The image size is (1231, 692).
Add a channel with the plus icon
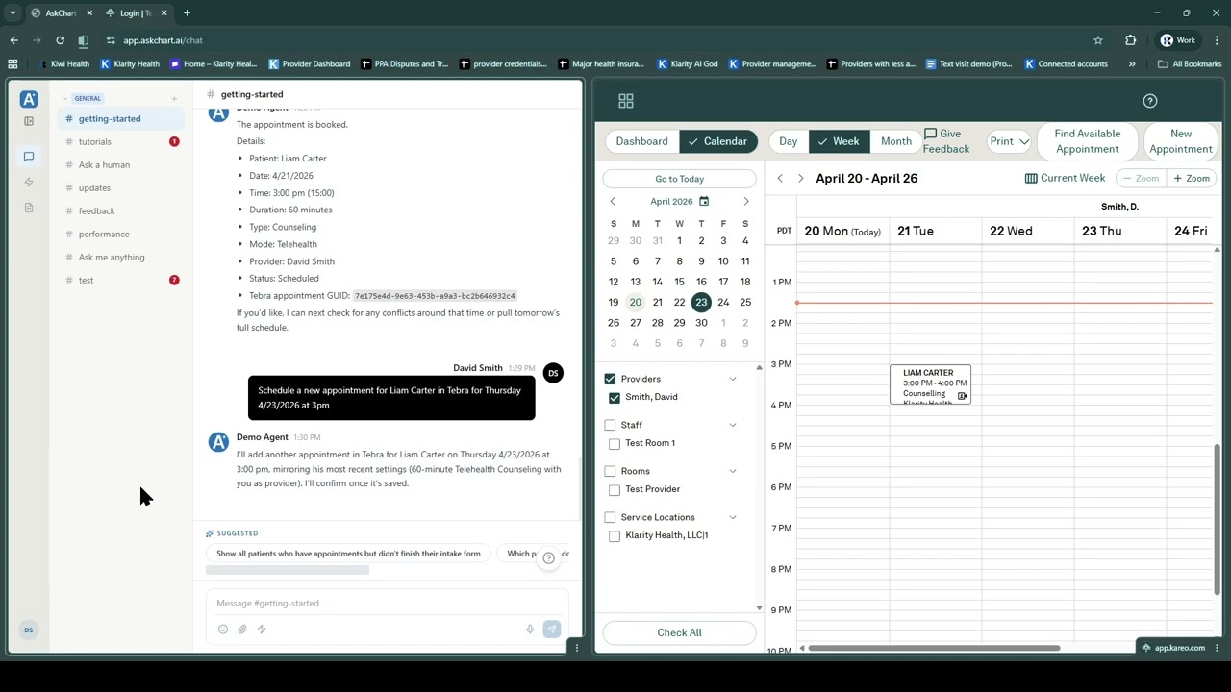tap(174, 98)
